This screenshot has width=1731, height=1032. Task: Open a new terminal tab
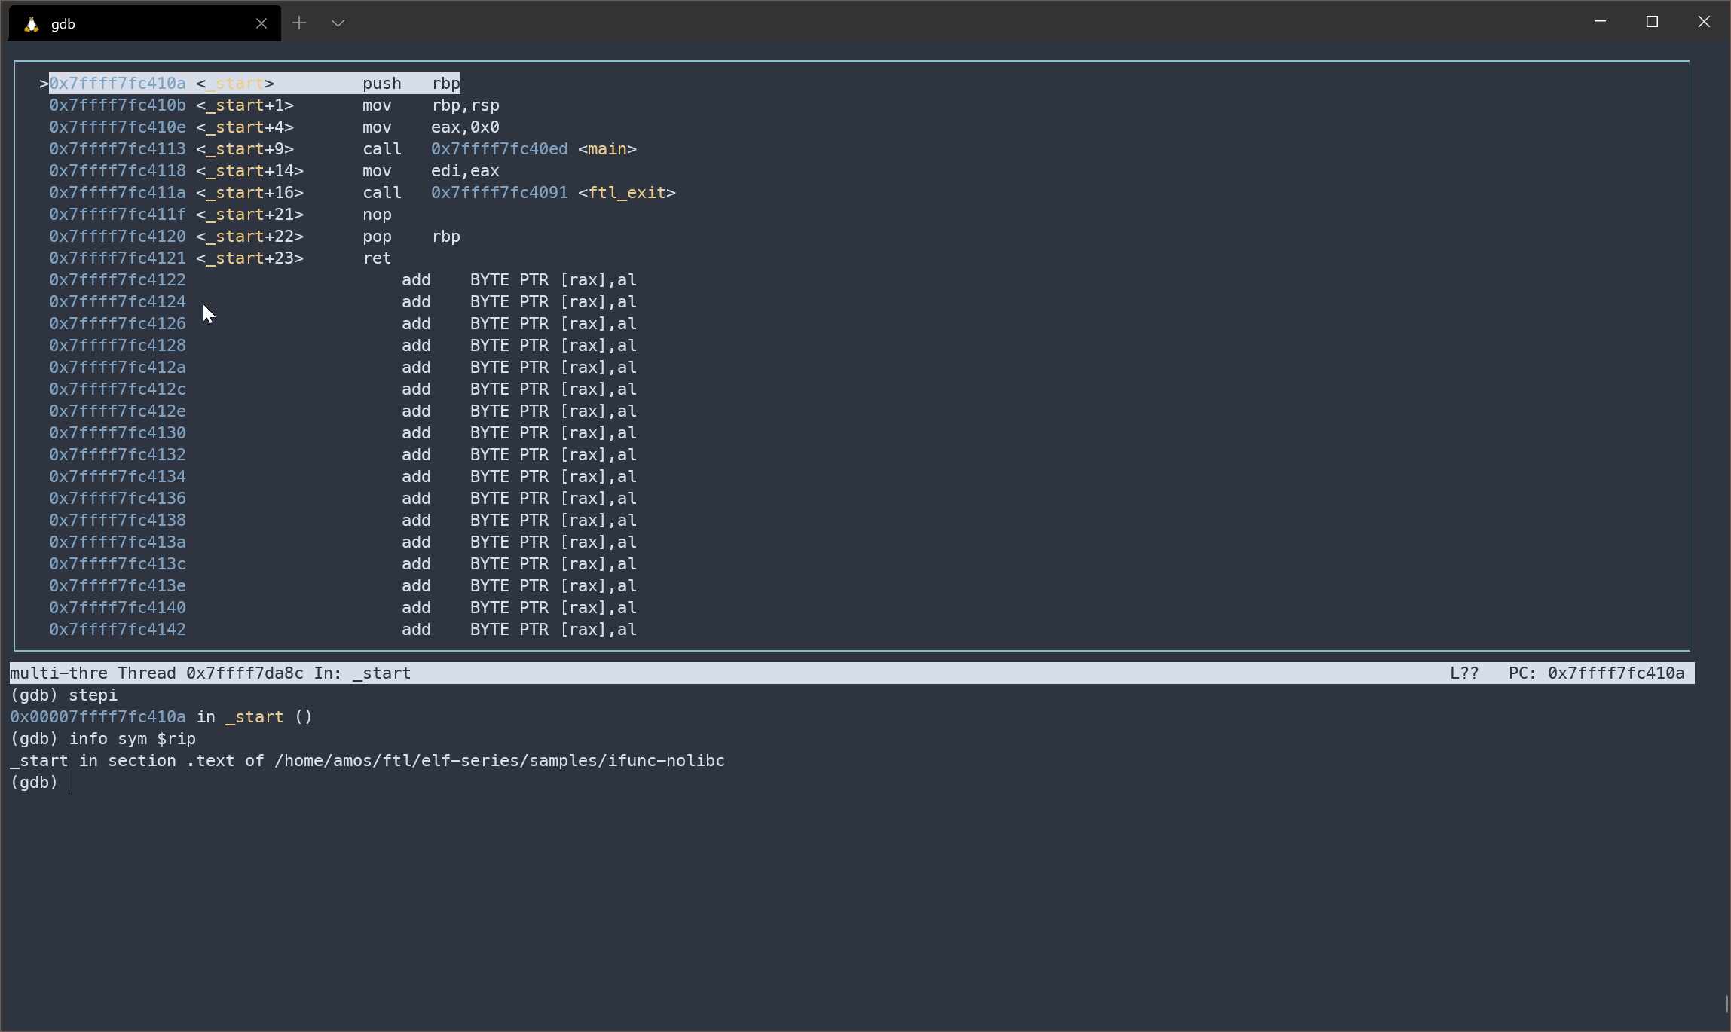(x=299, y=23)
